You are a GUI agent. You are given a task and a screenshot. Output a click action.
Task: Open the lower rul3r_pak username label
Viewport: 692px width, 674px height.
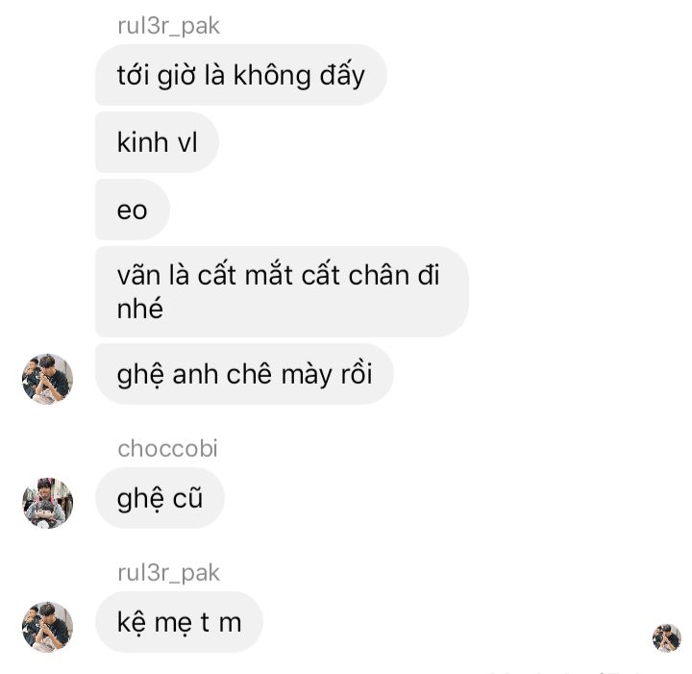tap(168, 572)
